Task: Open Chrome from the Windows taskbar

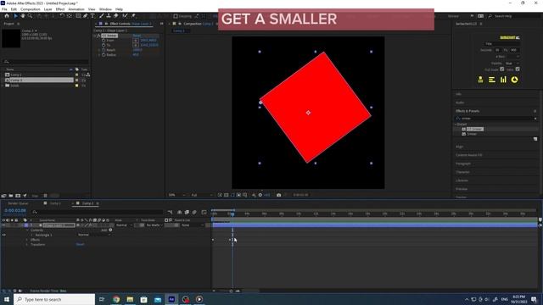Action: pyautogui.click(x=116, y=299)
